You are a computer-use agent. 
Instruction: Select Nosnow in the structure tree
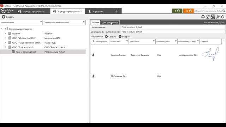16,34
